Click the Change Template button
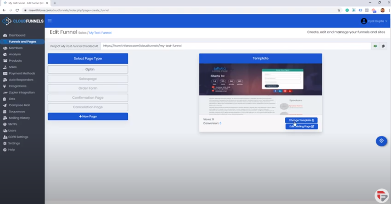The height and width of the screenshot is (204, 391). pyautogui.click(x=301, y=120)
